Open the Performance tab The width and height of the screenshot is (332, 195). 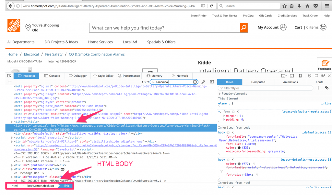pyautogui.click(x=129, y=76)
